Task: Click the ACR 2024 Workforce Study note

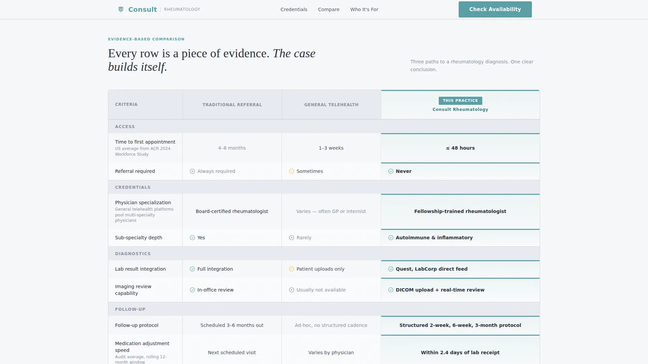Action: pos(143,151)
